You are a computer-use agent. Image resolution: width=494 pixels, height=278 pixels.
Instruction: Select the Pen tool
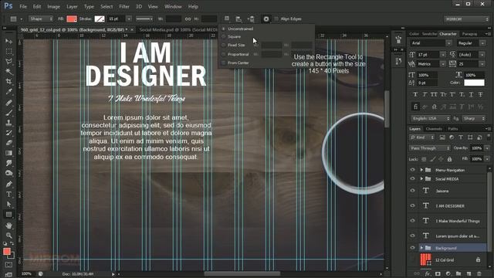pyautogui.click(x=8, y=184)
